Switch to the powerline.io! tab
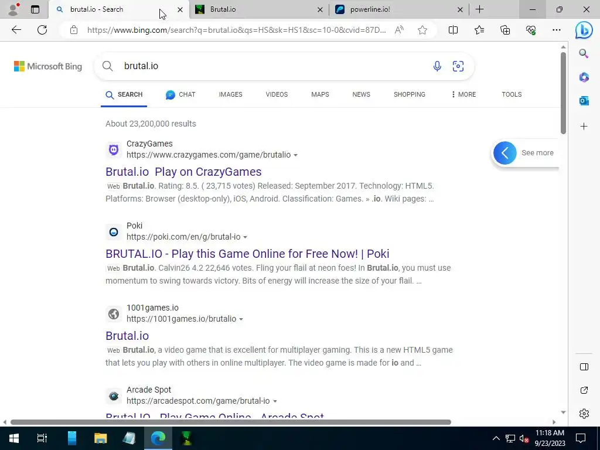The height and width of the screenshot is (450, 600). [398, 9]
